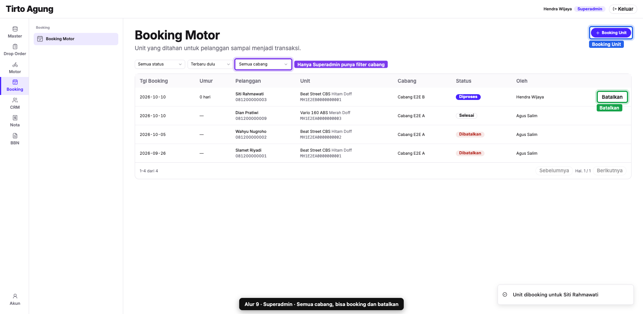Click the Umur column header

pos(206,81)
